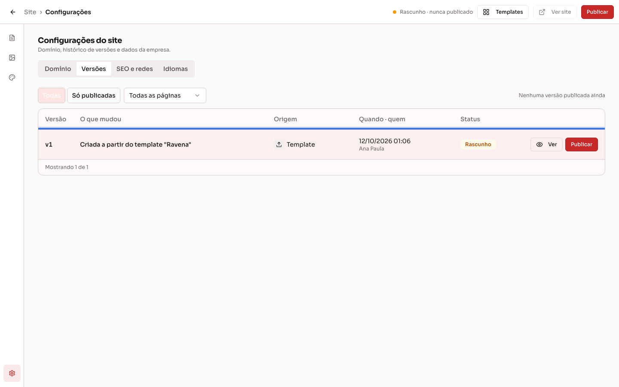Click the Quando · quem column header
Image resolution: width=619 pixels, height=387 pixels.
pyautogui.click(x=382, y=119)
